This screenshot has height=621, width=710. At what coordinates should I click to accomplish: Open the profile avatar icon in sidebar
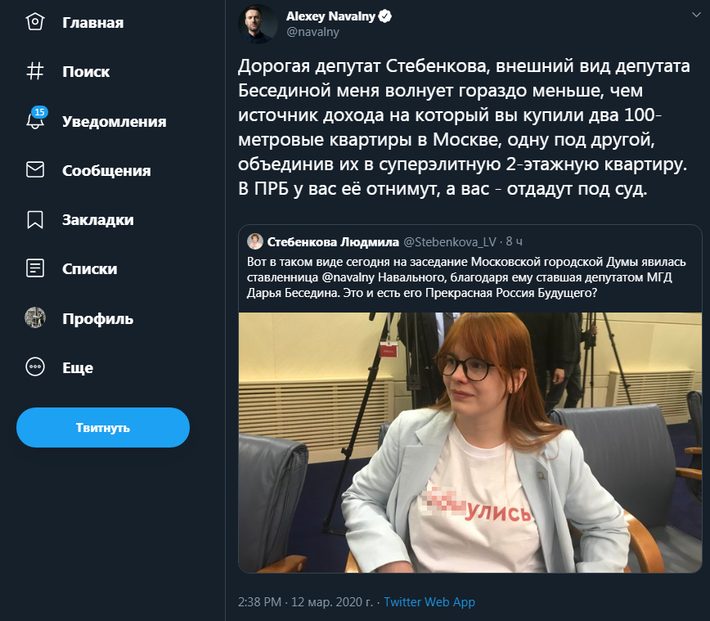[35, 317]
